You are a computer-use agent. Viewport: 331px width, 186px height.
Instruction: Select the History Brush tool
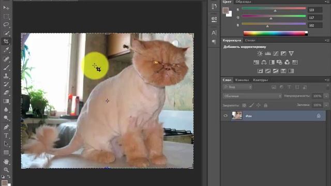click(x=6, y=84)
